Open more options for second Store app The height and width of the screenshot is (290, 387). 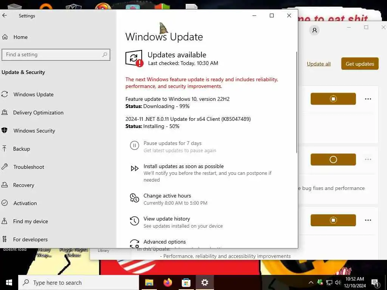368,160
